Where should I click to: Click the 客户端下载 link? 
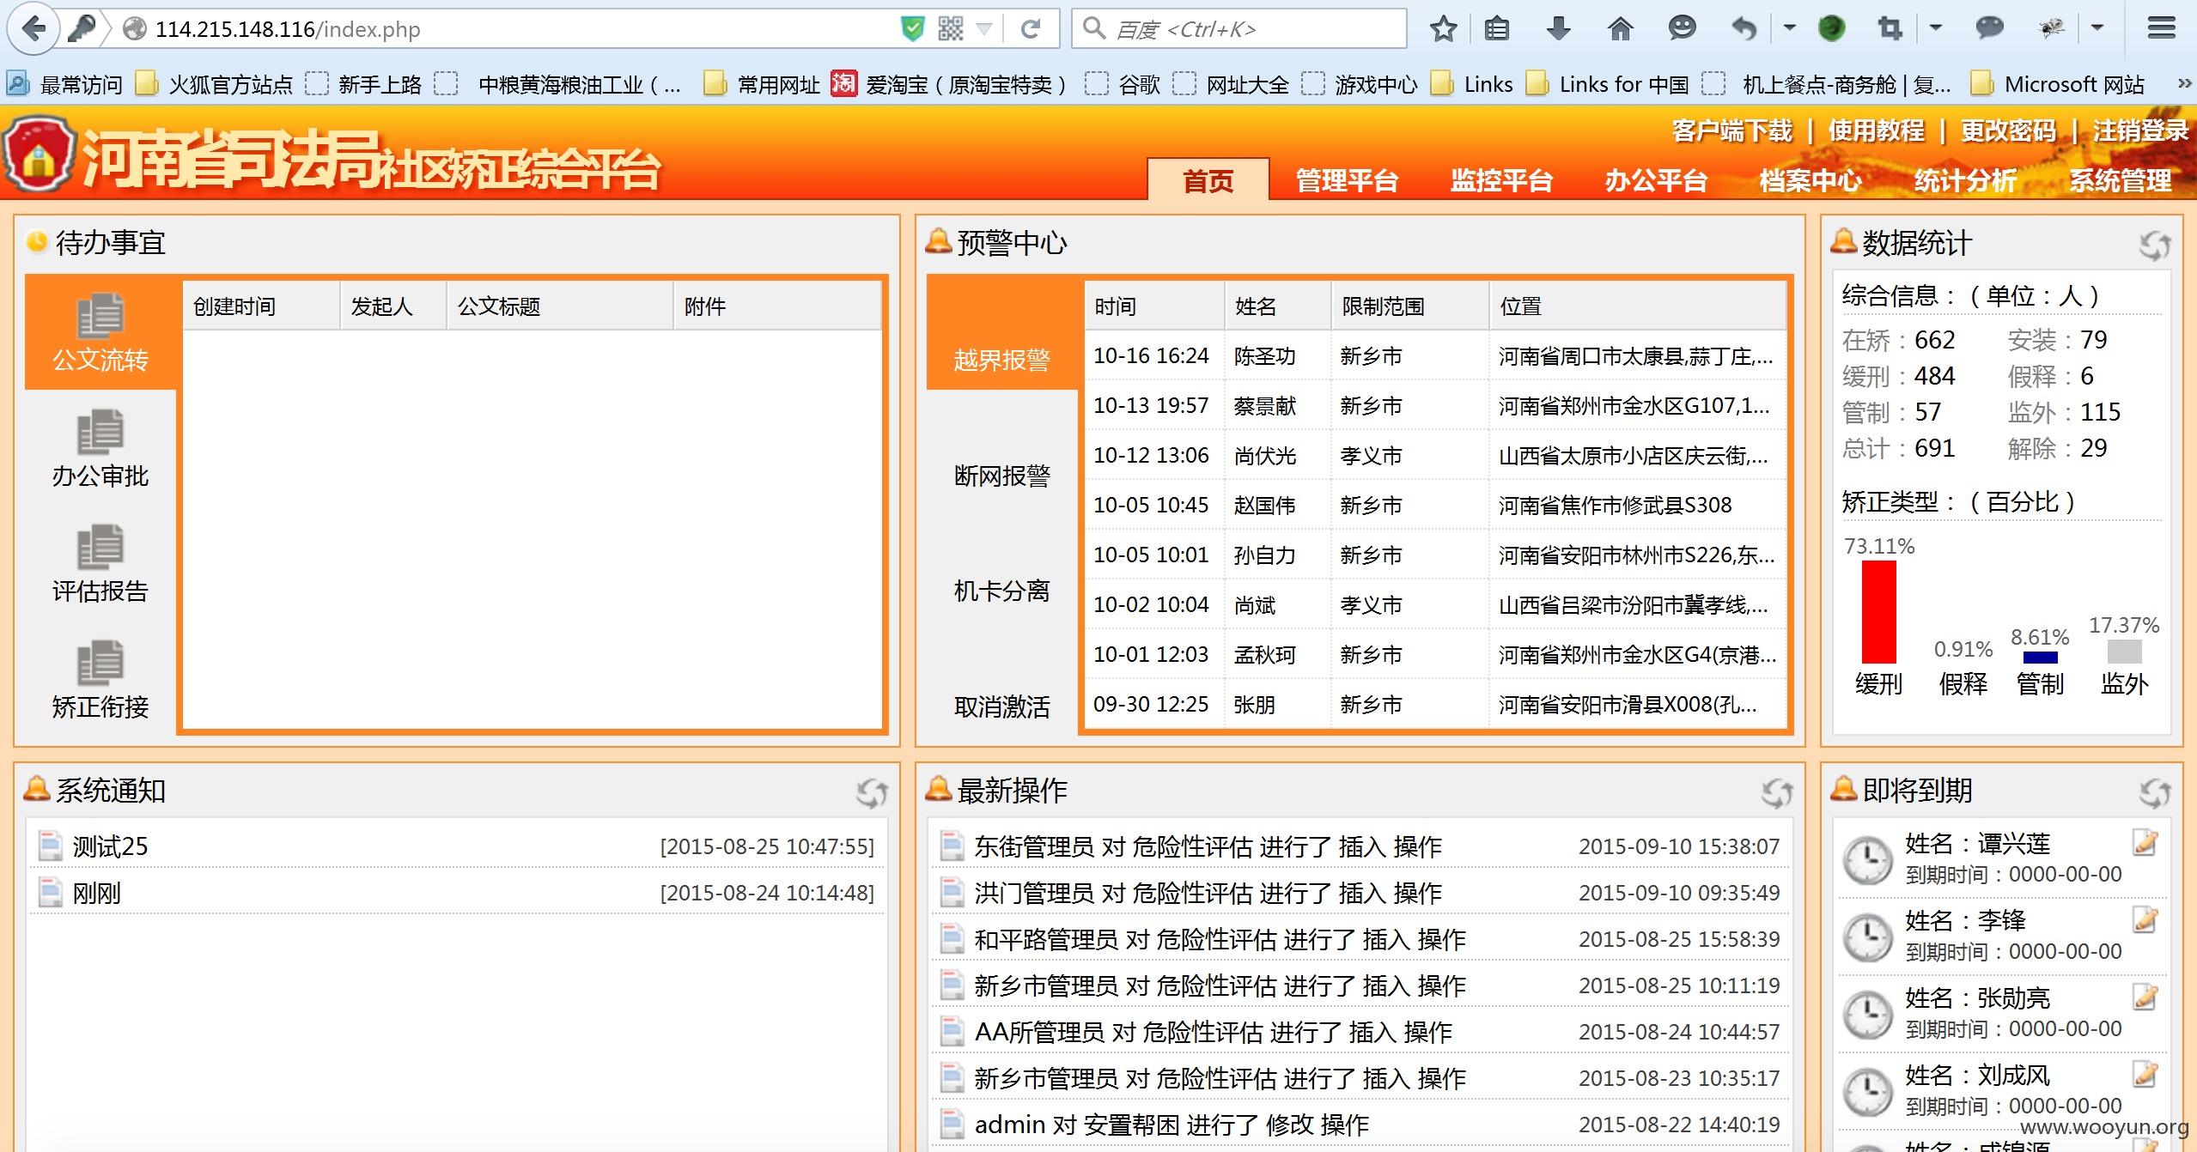click(x=1732, y=130)
